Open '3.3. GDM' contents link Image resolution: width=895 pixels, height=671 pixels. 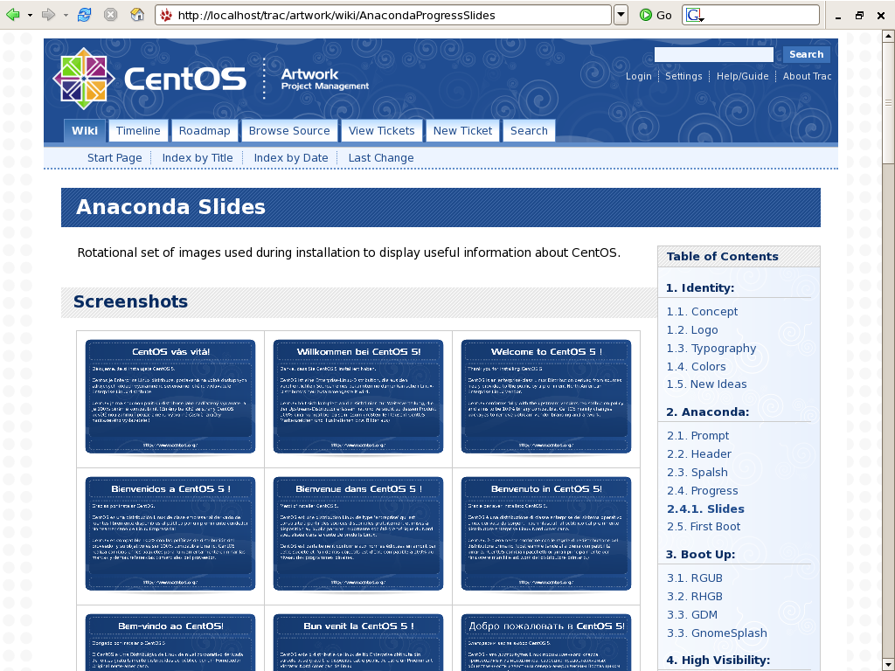(692, 614)
